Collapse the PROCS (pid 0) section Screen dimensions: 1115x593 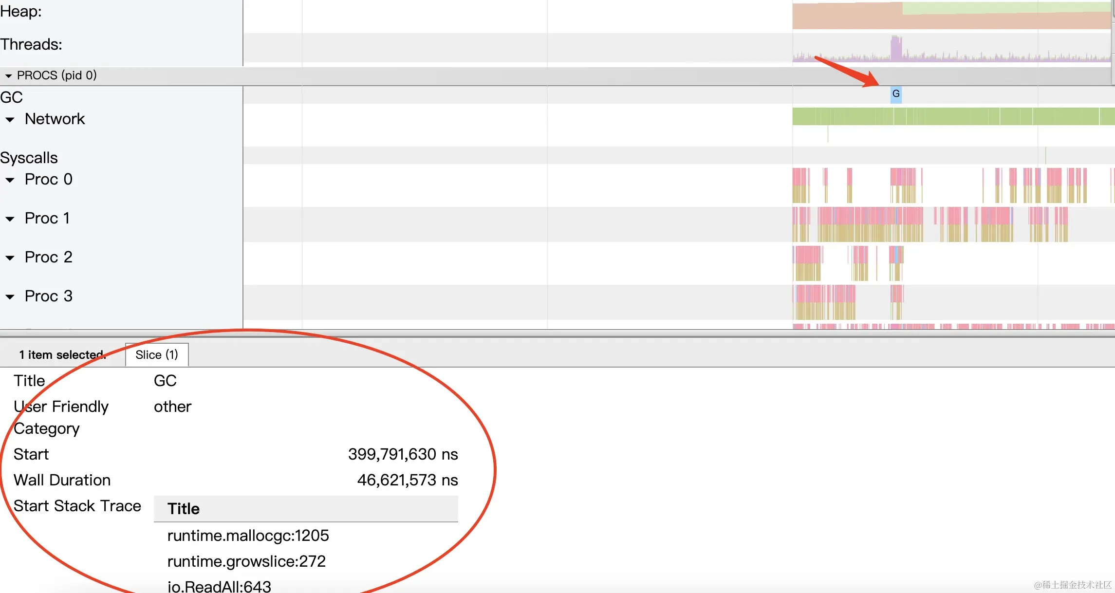click(8, 76)
